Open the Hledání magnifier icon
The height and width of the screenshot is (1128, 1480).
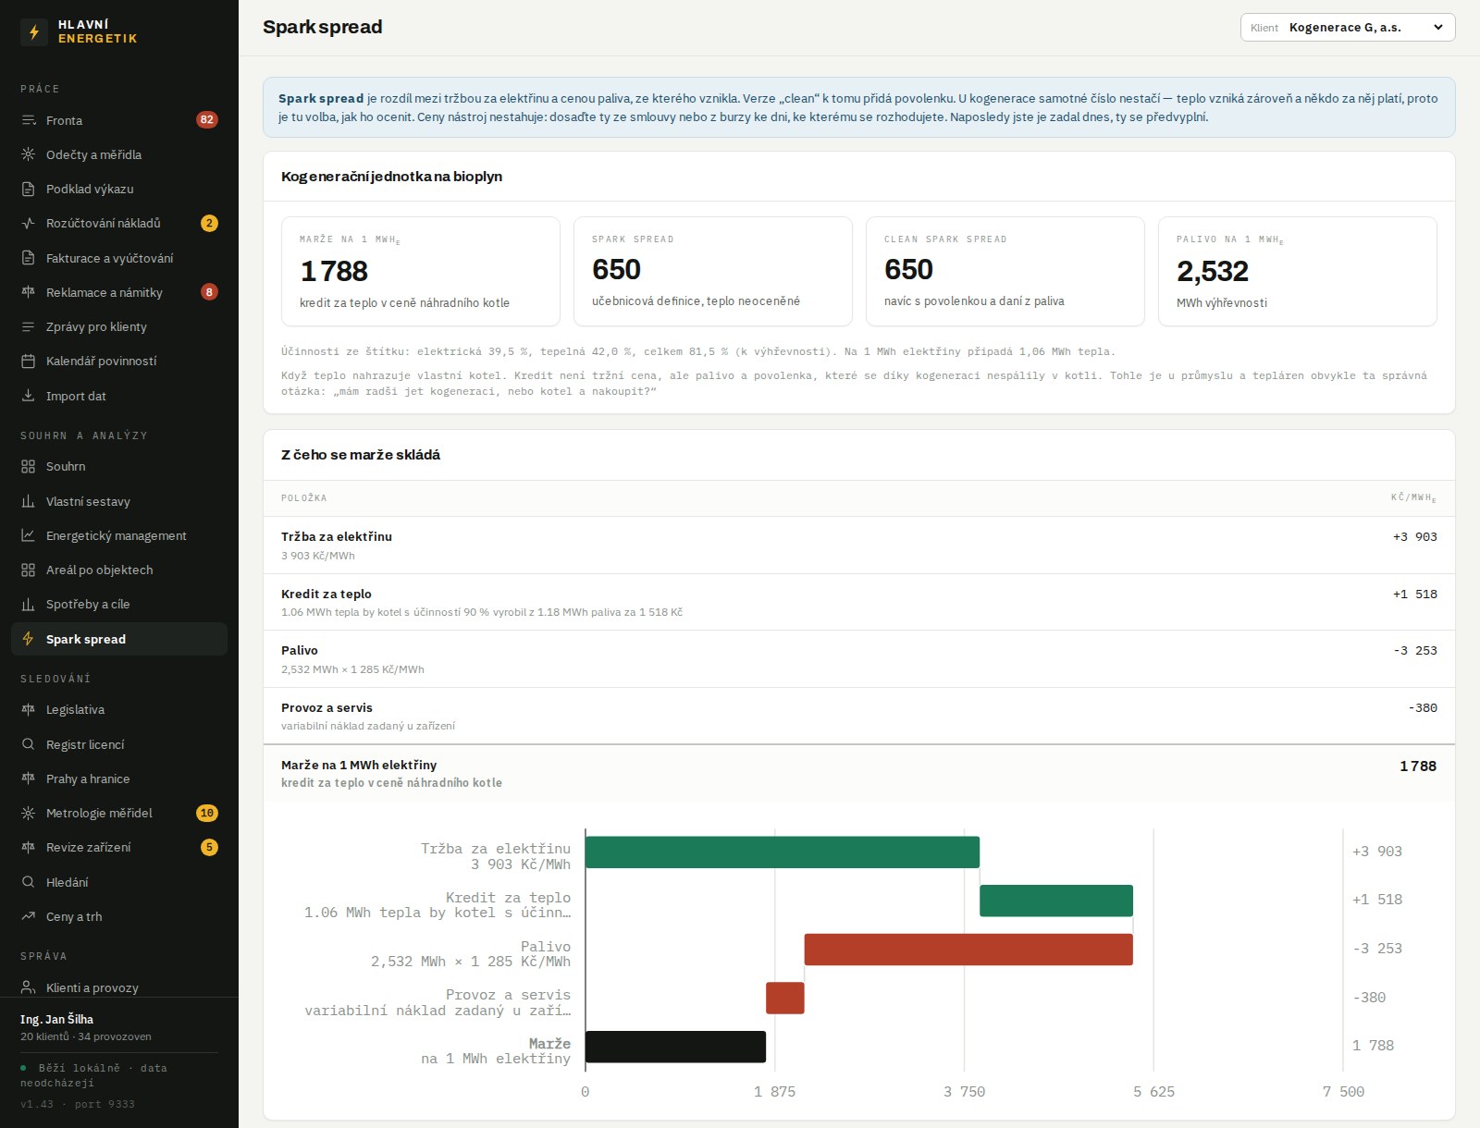click(x=29, y=882)
